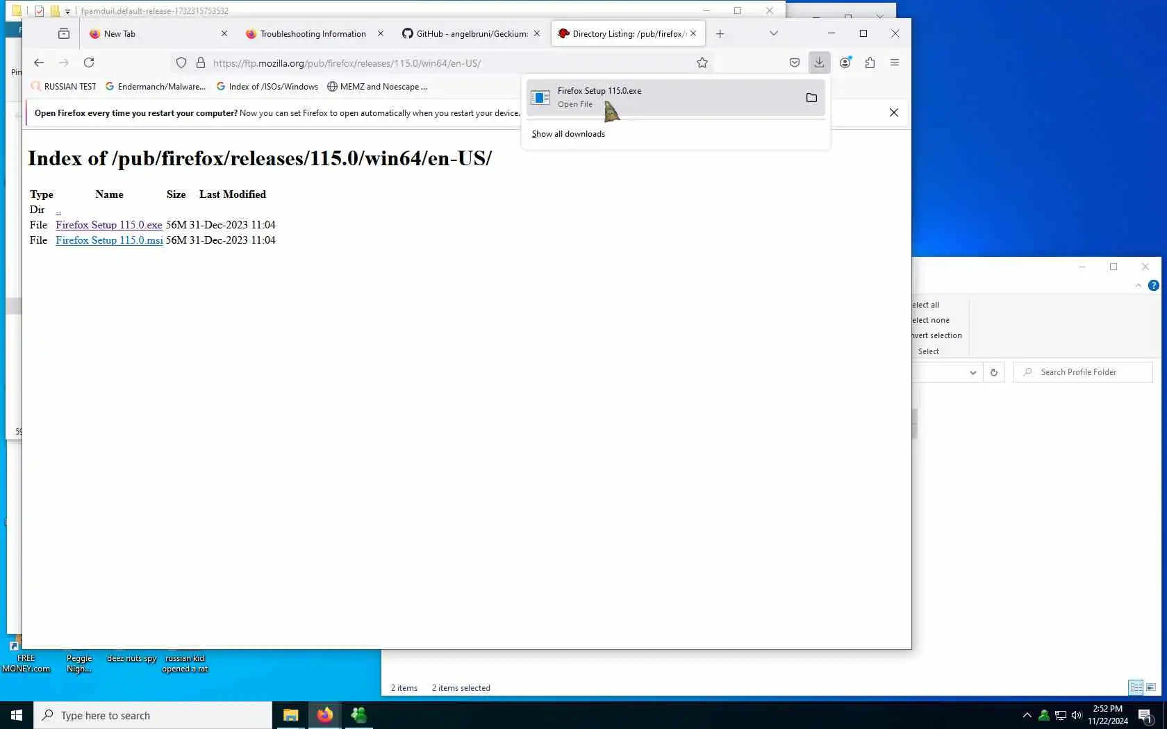Select the Directory Listing tab
The height and width of the screenshot is (729, 1167).
tap(628, 33)
